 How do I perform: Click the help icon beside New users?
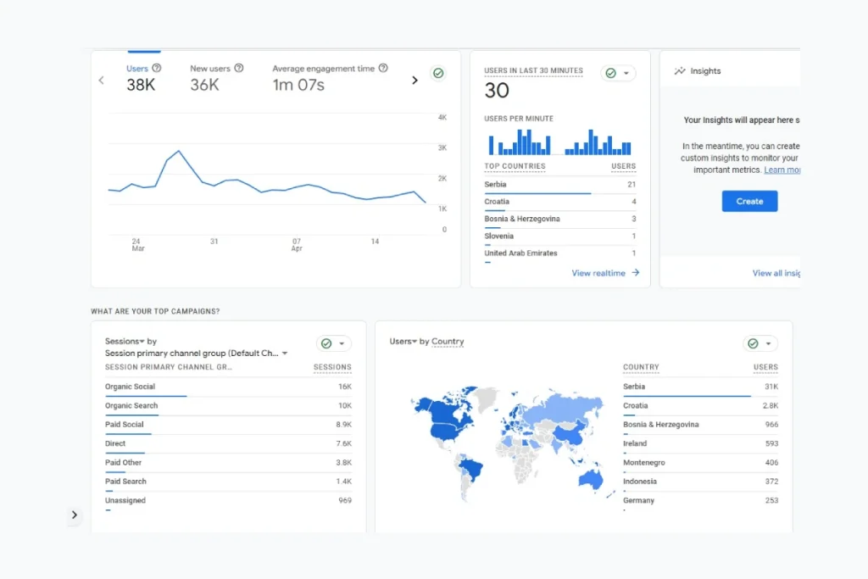pos(239,68)
